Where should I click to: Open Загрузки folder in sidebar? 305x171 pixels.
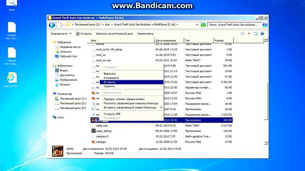63,52
